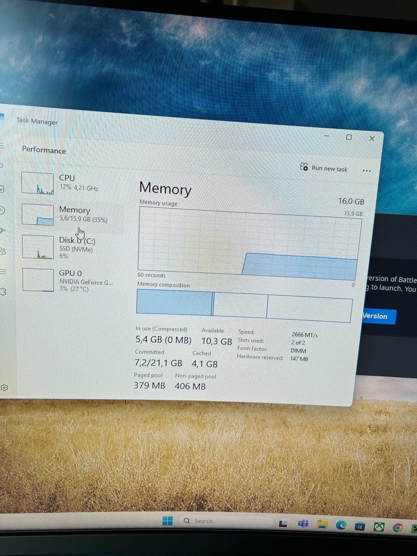Click the Memory composition label
Screen dimensions: 417x556
(x=163, y=285)
